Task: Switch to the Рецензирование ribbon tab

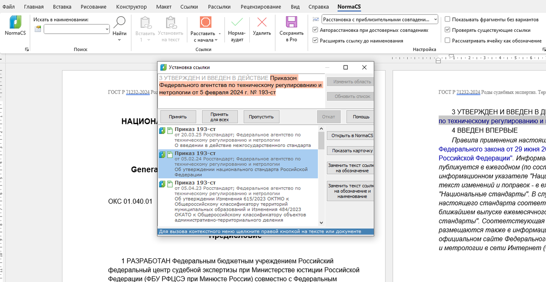Action: click(x=261, y=7)
